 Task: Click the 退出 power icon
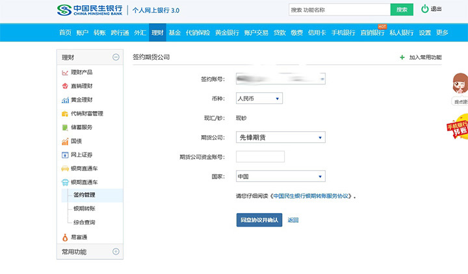(x=425, y=9)
